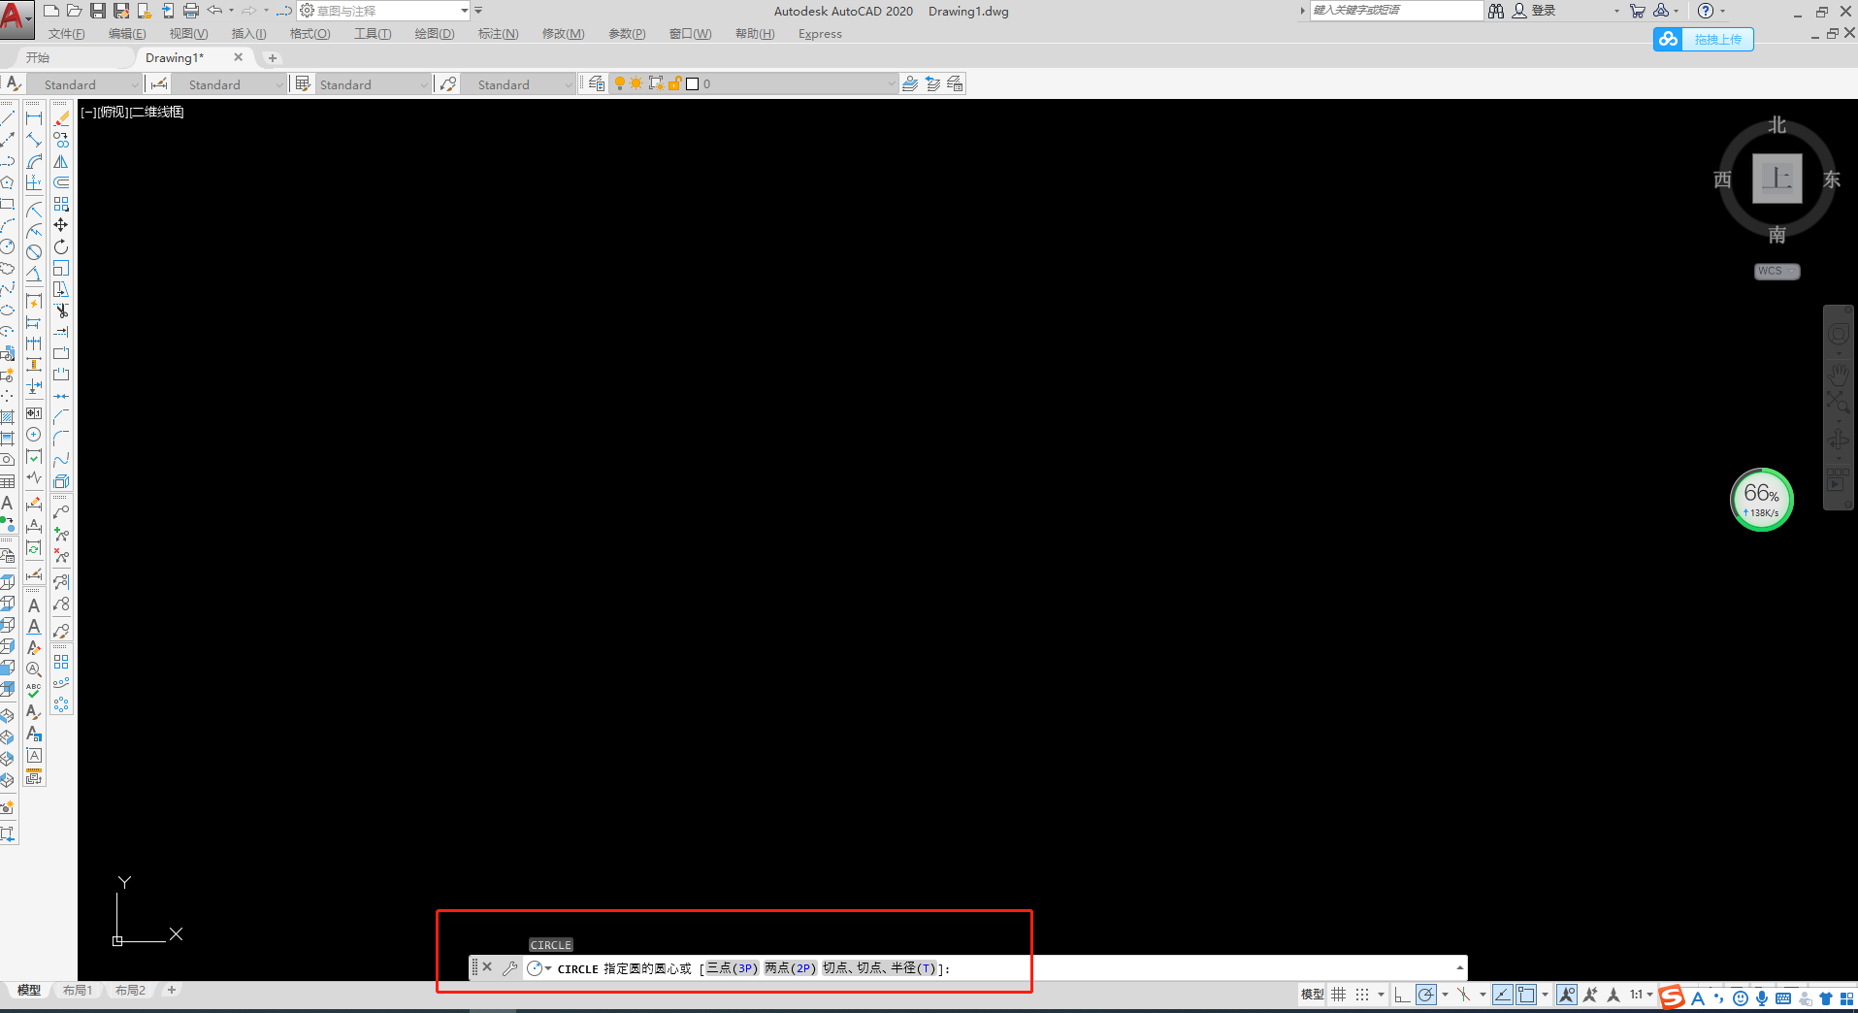Open the 文件(F) menu
This screenshot has width=1858, height=1013.
coord(67,34)
